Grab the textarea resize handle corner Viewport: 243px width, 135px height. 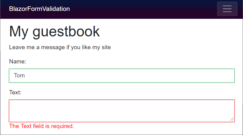point(232,119)
